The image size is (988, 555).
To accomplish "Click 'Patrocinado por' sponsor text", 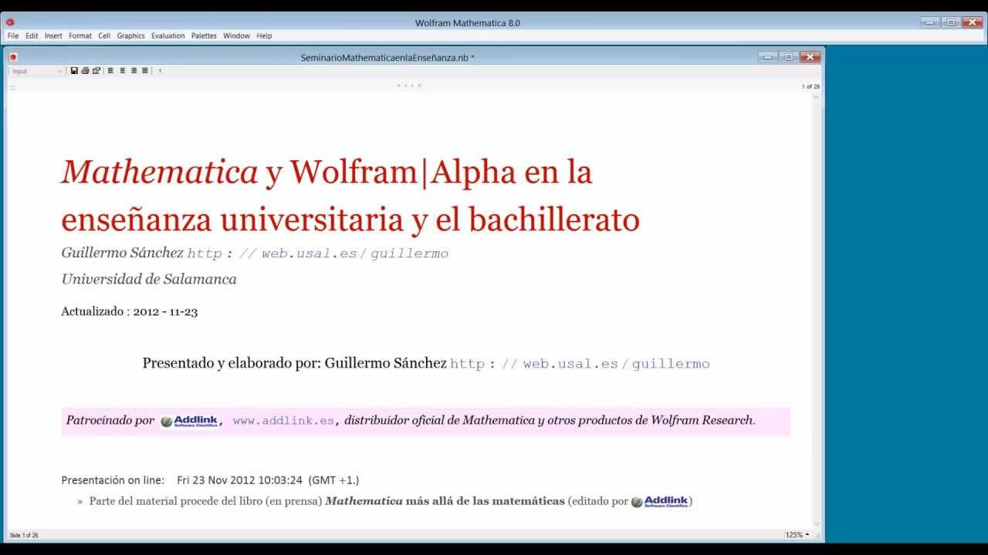I will [x=110, y=421].
